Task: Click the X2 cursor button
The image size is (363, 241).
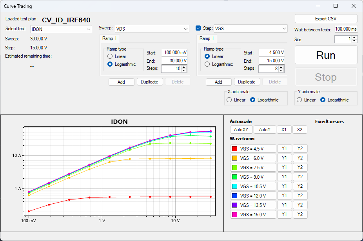Action: point(299,130)
